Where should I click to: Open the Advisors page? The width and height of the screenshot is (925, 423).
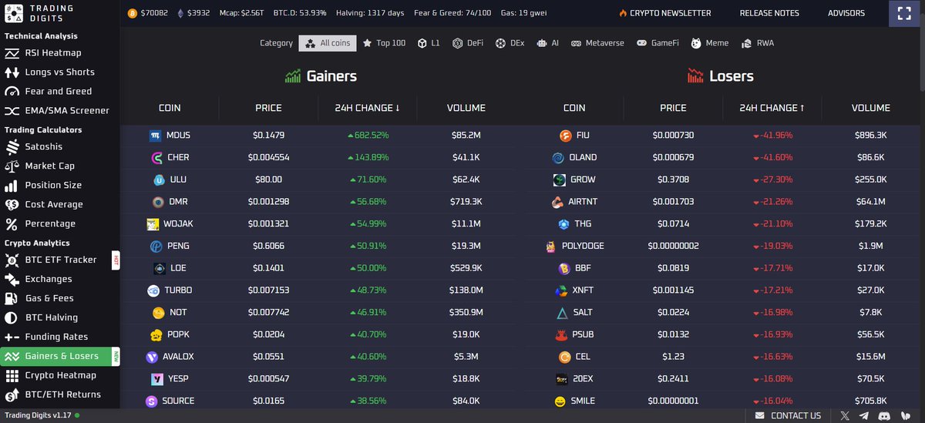[x=846, y=13]
